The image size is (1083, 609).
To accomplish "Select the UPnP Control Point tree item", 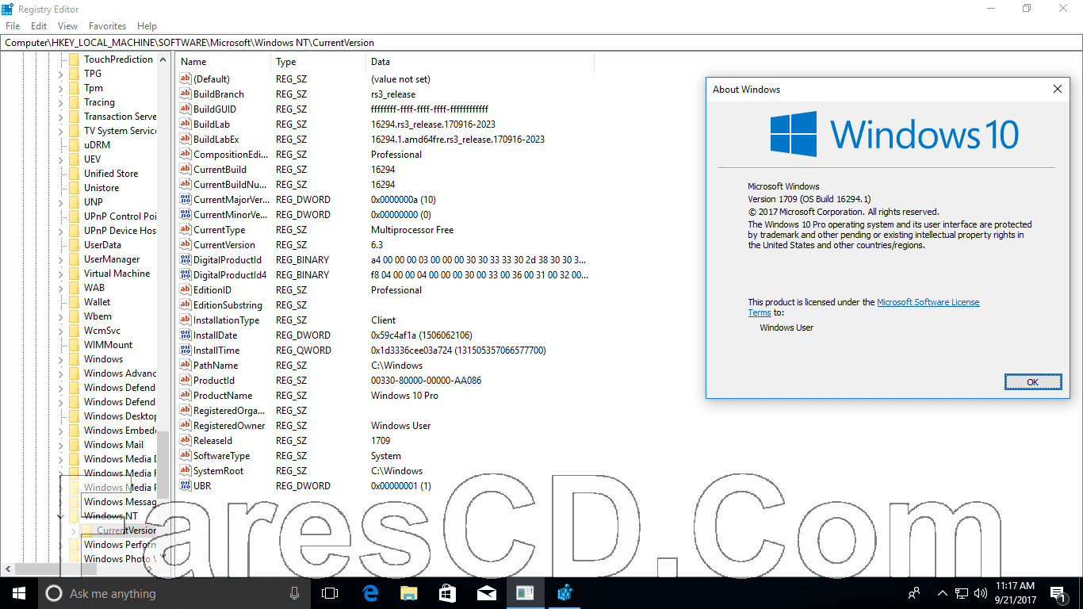I will click(120, 216).
